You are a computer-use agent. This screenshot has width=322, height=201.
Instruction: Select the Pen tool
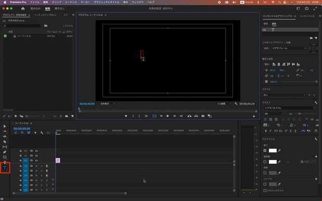(5, 152)
